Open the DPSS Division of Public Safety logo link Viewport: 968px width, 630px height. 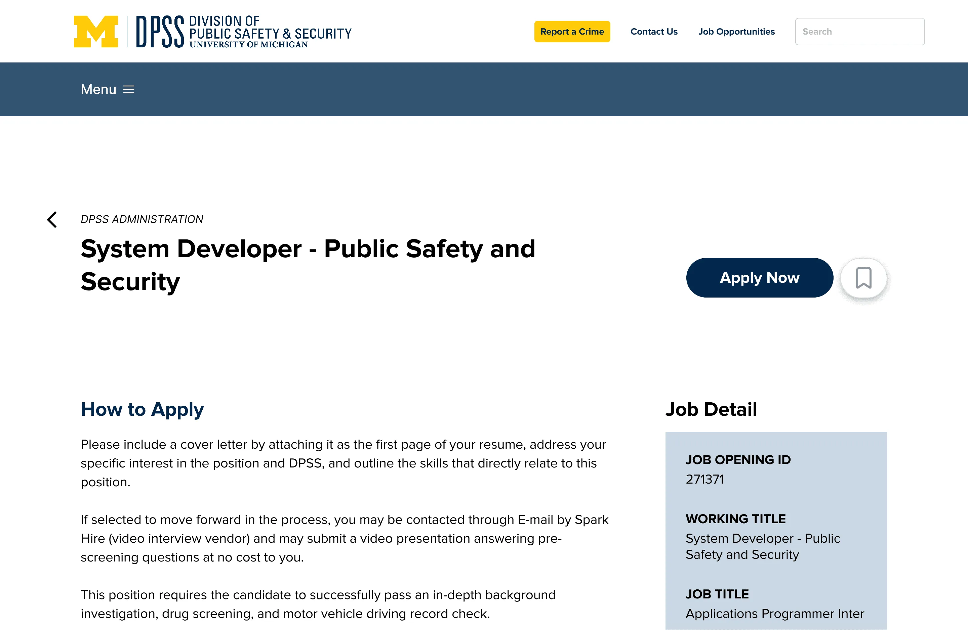(x=244, y=32)
